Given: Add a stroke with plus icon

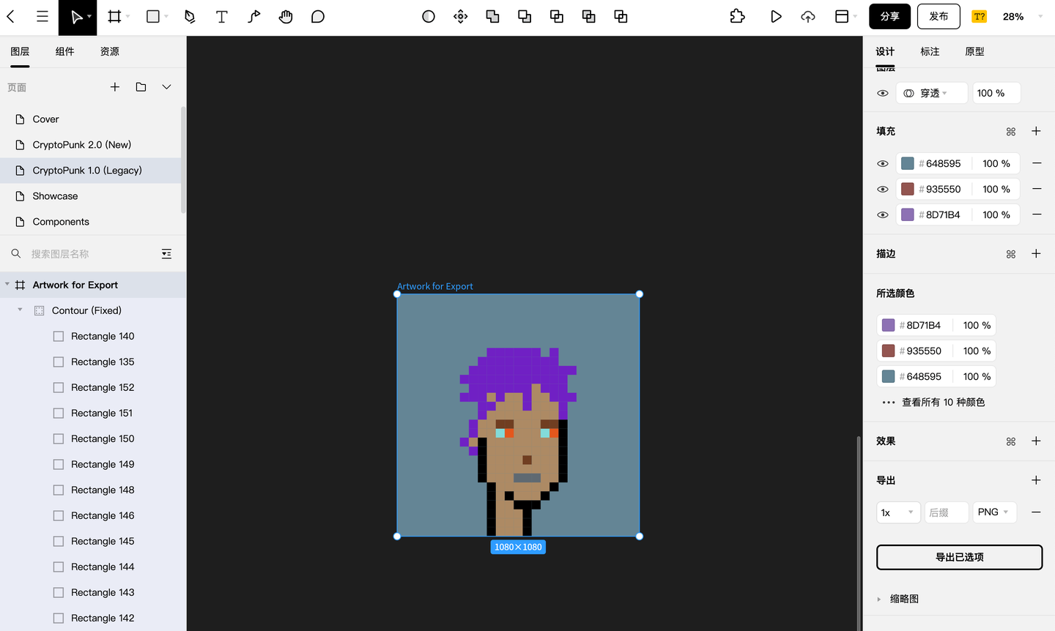Looking at the screenshot, I should (1036, 253).
